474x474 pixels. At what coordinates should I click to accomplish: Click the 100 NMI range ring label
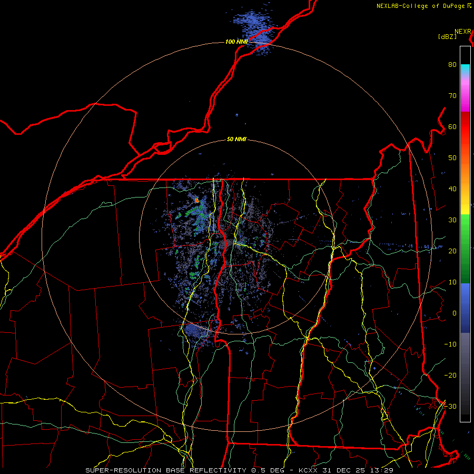point(236,42)
